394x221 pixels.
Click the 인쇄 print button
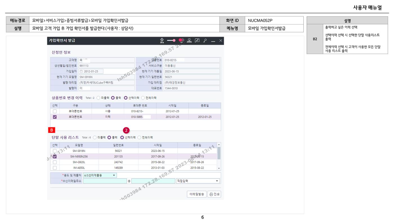[x=214, y=194]
